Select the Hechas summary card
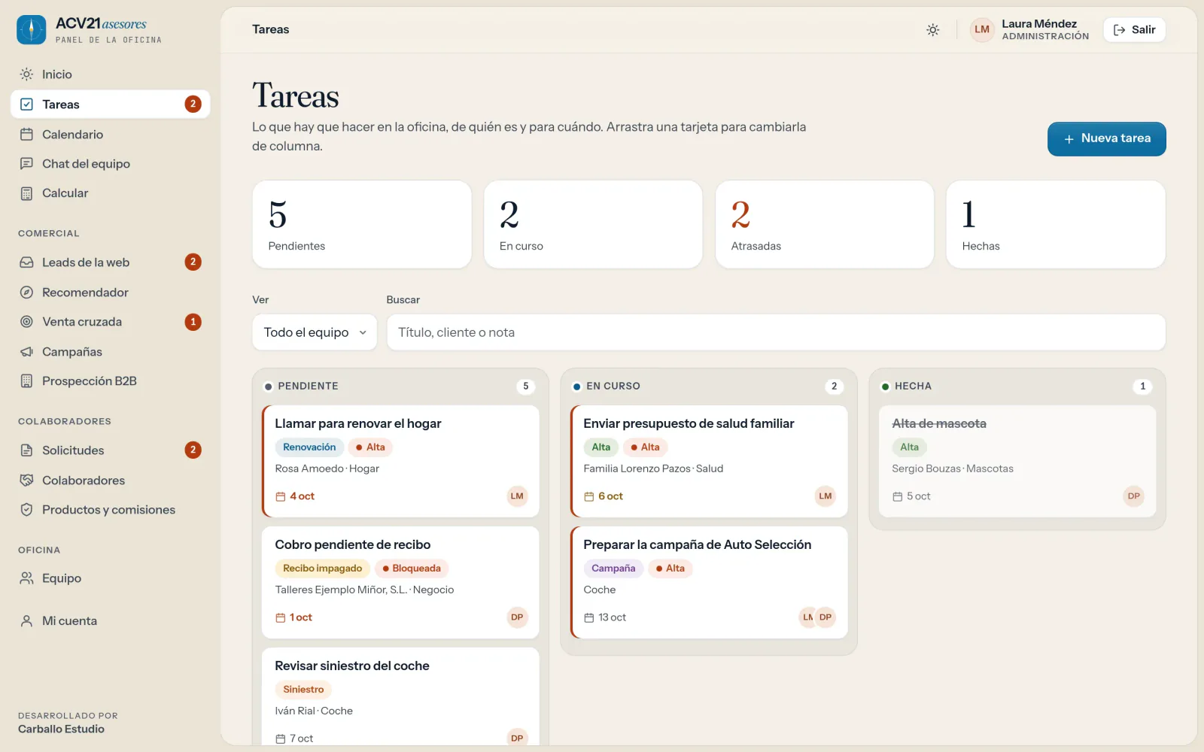Viewport: 1204px width, 752px height. pos(1056,224)
